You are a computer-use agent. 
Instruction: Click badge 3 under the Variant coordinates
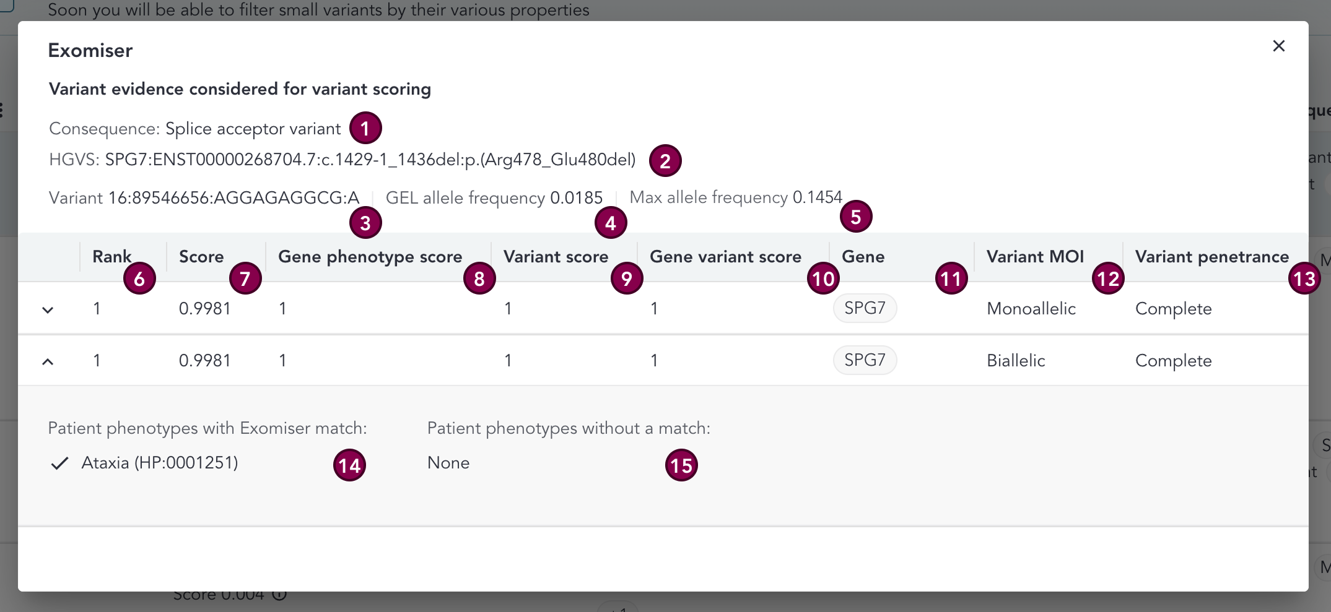click(365, 222)
